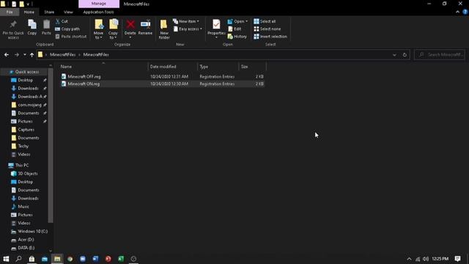The width and height of the screenshot is (469, 264).
Task: Sort by the Type column header
Action: point(218,67)
